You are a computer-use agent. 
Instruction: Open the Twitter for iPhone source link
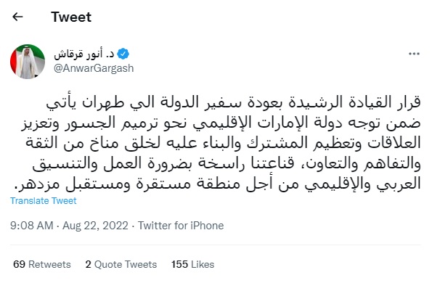coord(181,226)
